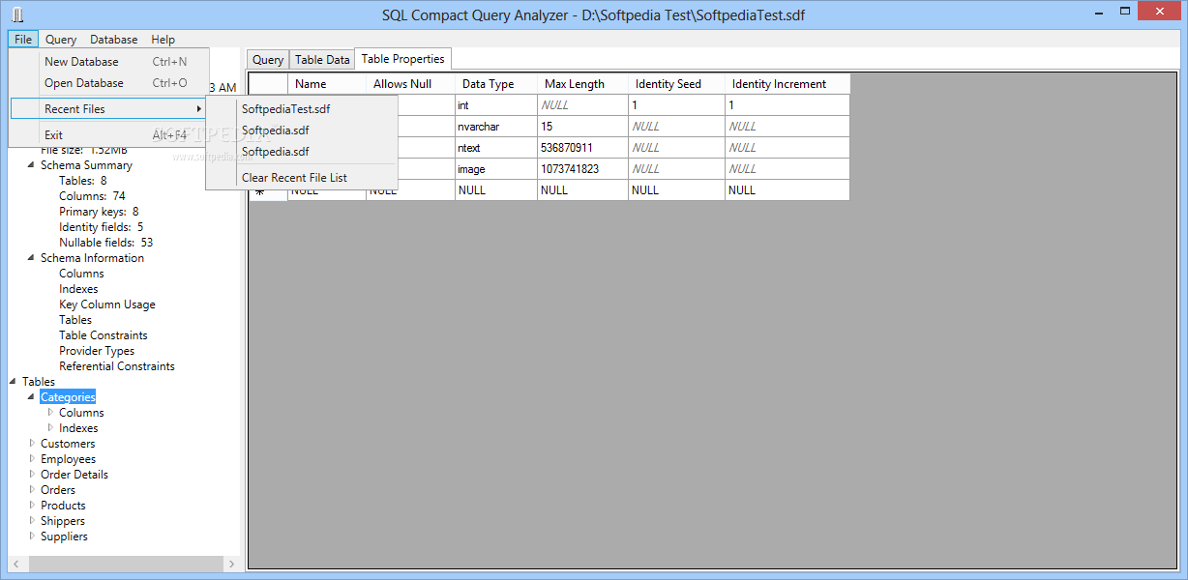Expand the Employees table node
Image resolution: width=1188 pixels, height=580 pixels.
[x=31, y=459]
